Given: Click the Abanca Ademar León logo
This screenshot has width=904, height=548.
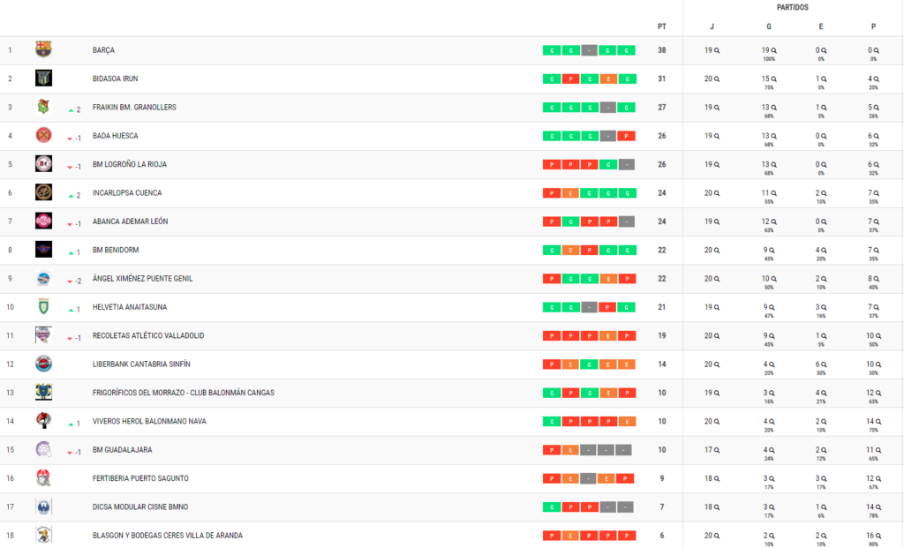Looking at the screenshot, I should pos(43,221).
